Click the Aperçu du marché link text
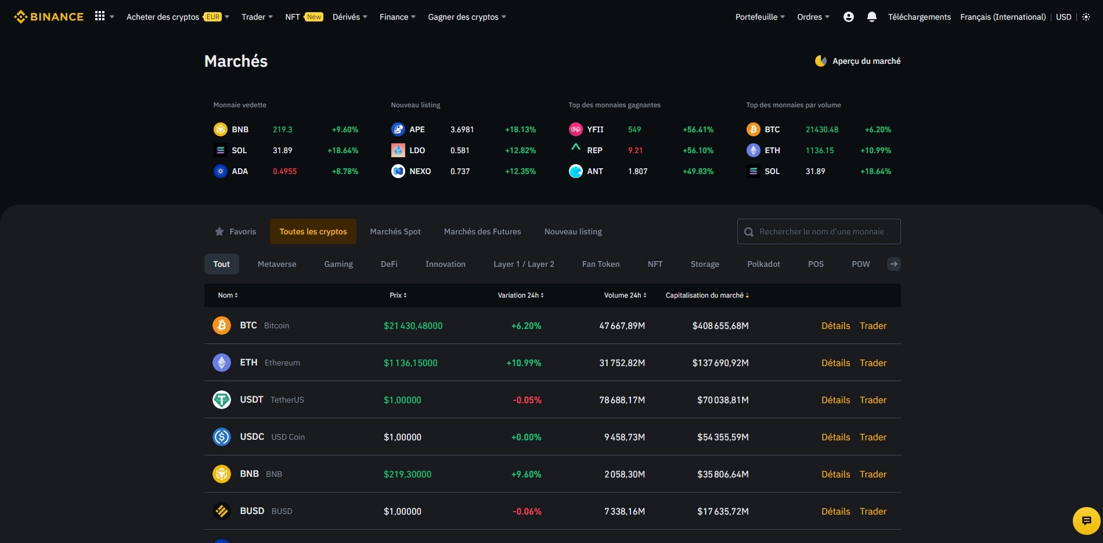The width and height of the screenshot is (1103, 543). [x=867, y=61]
